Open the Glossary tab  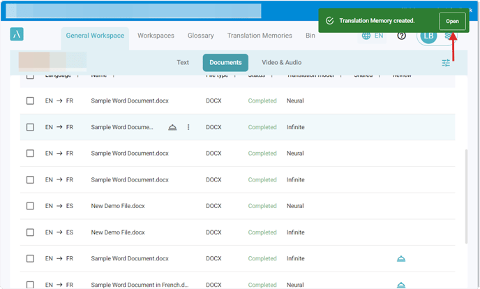pyautogui.click(x=201, y=36)
